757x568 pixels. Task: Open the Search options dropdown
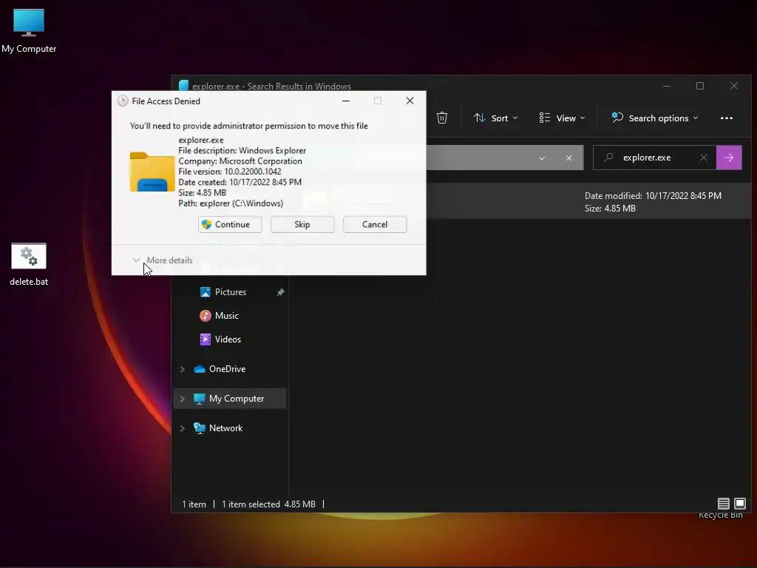pos(655,118)
